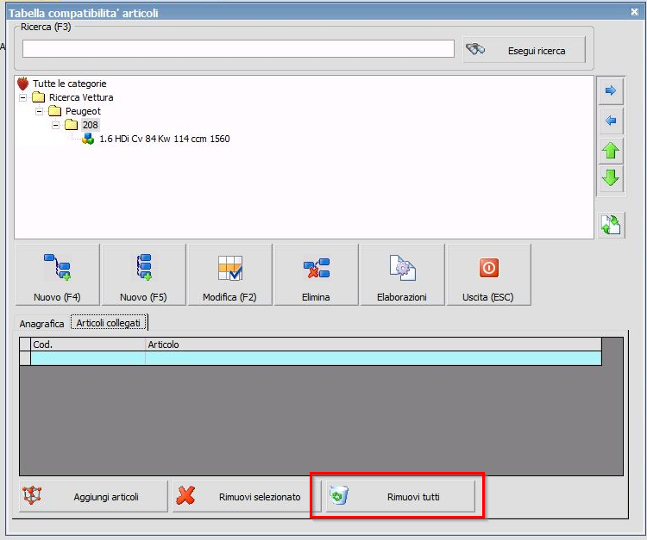Move item up with green arrow
The width and height of the screenshot is (647, 540).
click(611, 151)
